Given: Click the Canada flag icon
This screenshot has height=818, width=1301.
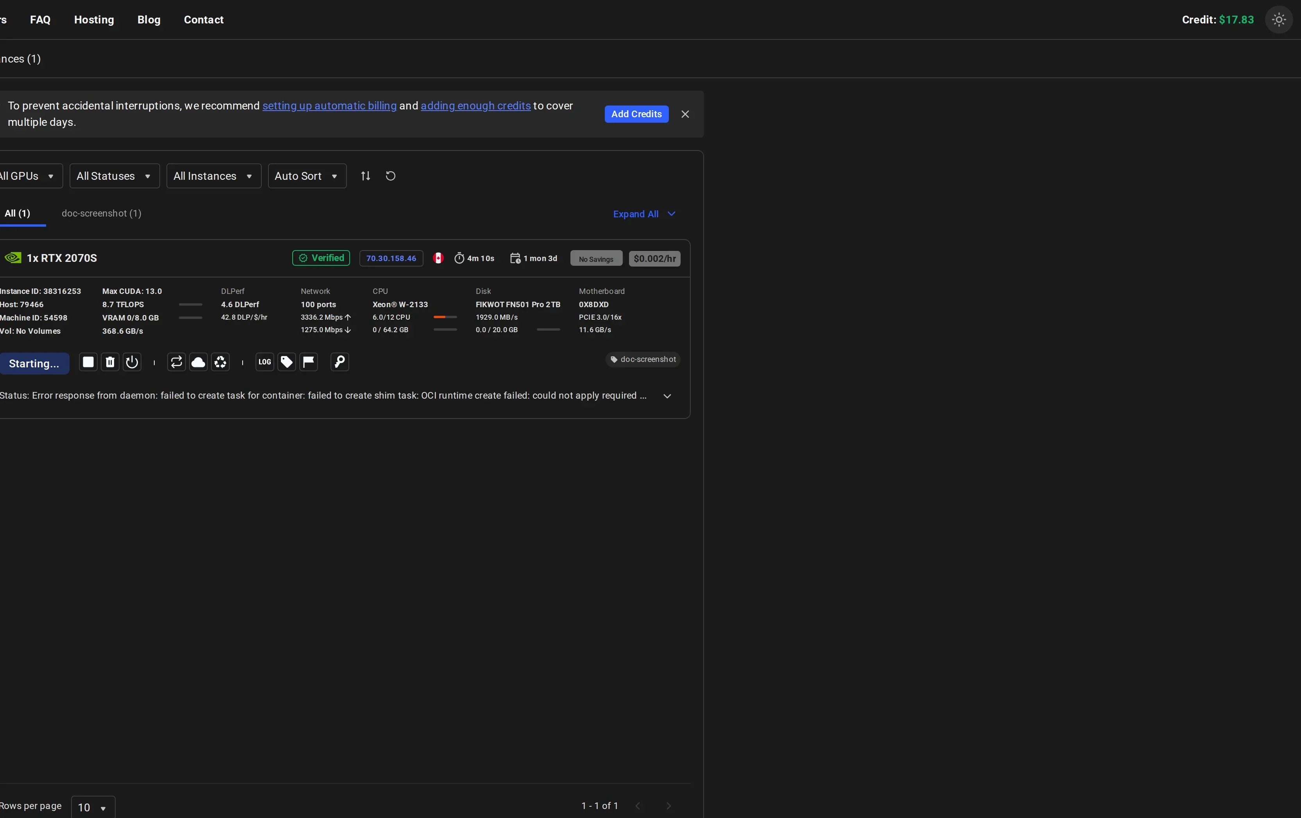Looking at the screenshot, I should 438,258.
